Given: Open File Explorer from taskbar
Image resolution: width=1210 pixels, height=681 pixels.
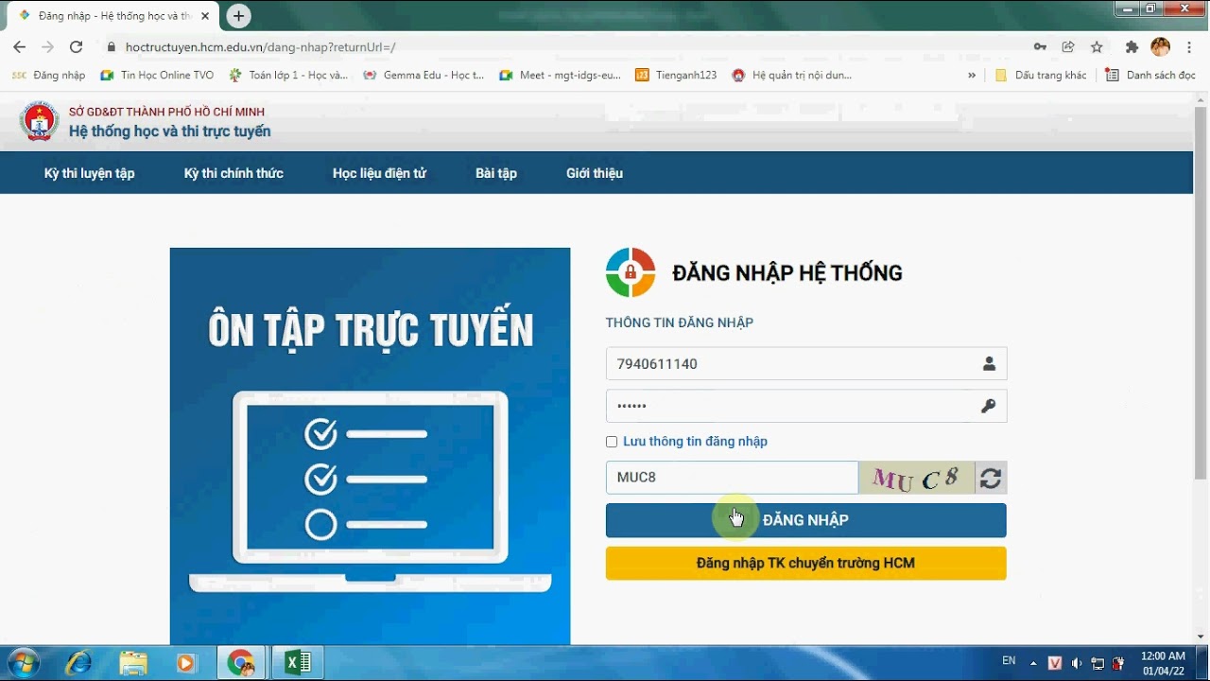Looking at the screenshot, I should tap(133, 663).
